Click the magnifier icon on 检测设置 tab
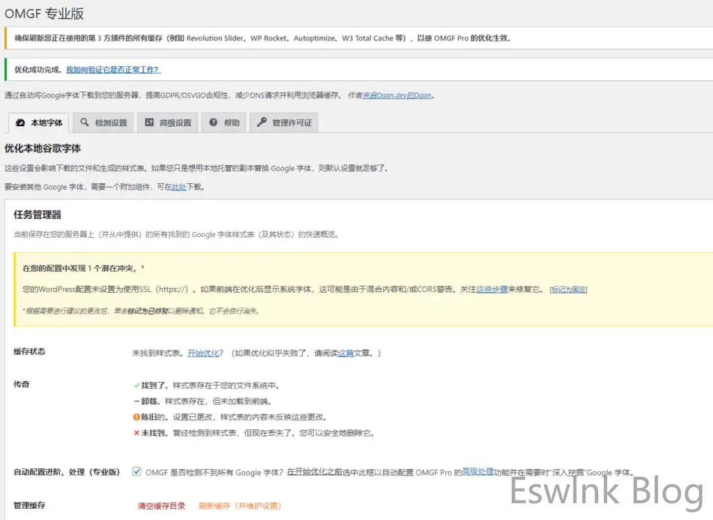This screenshot has height=520, width=713. point(84,123)
